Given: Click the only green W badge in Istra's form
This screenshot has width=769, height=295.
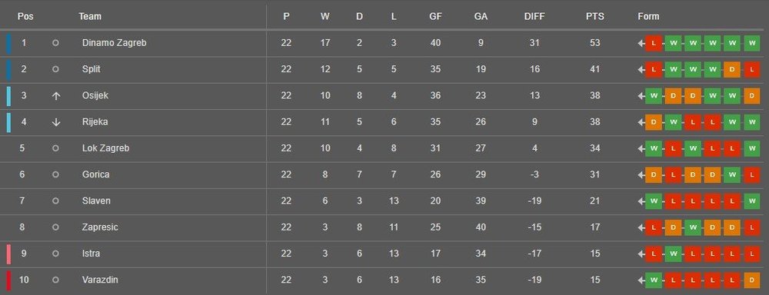Looking at the screenshot, I should (x=673, y=254).
